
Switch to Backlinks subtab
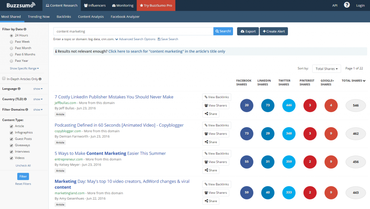[x=64, y=17]
